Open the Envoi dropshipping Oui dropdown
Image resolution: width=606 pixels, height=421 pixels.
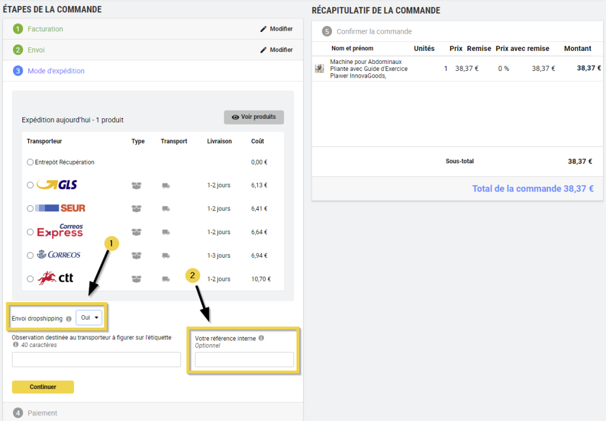pos(89,318)
